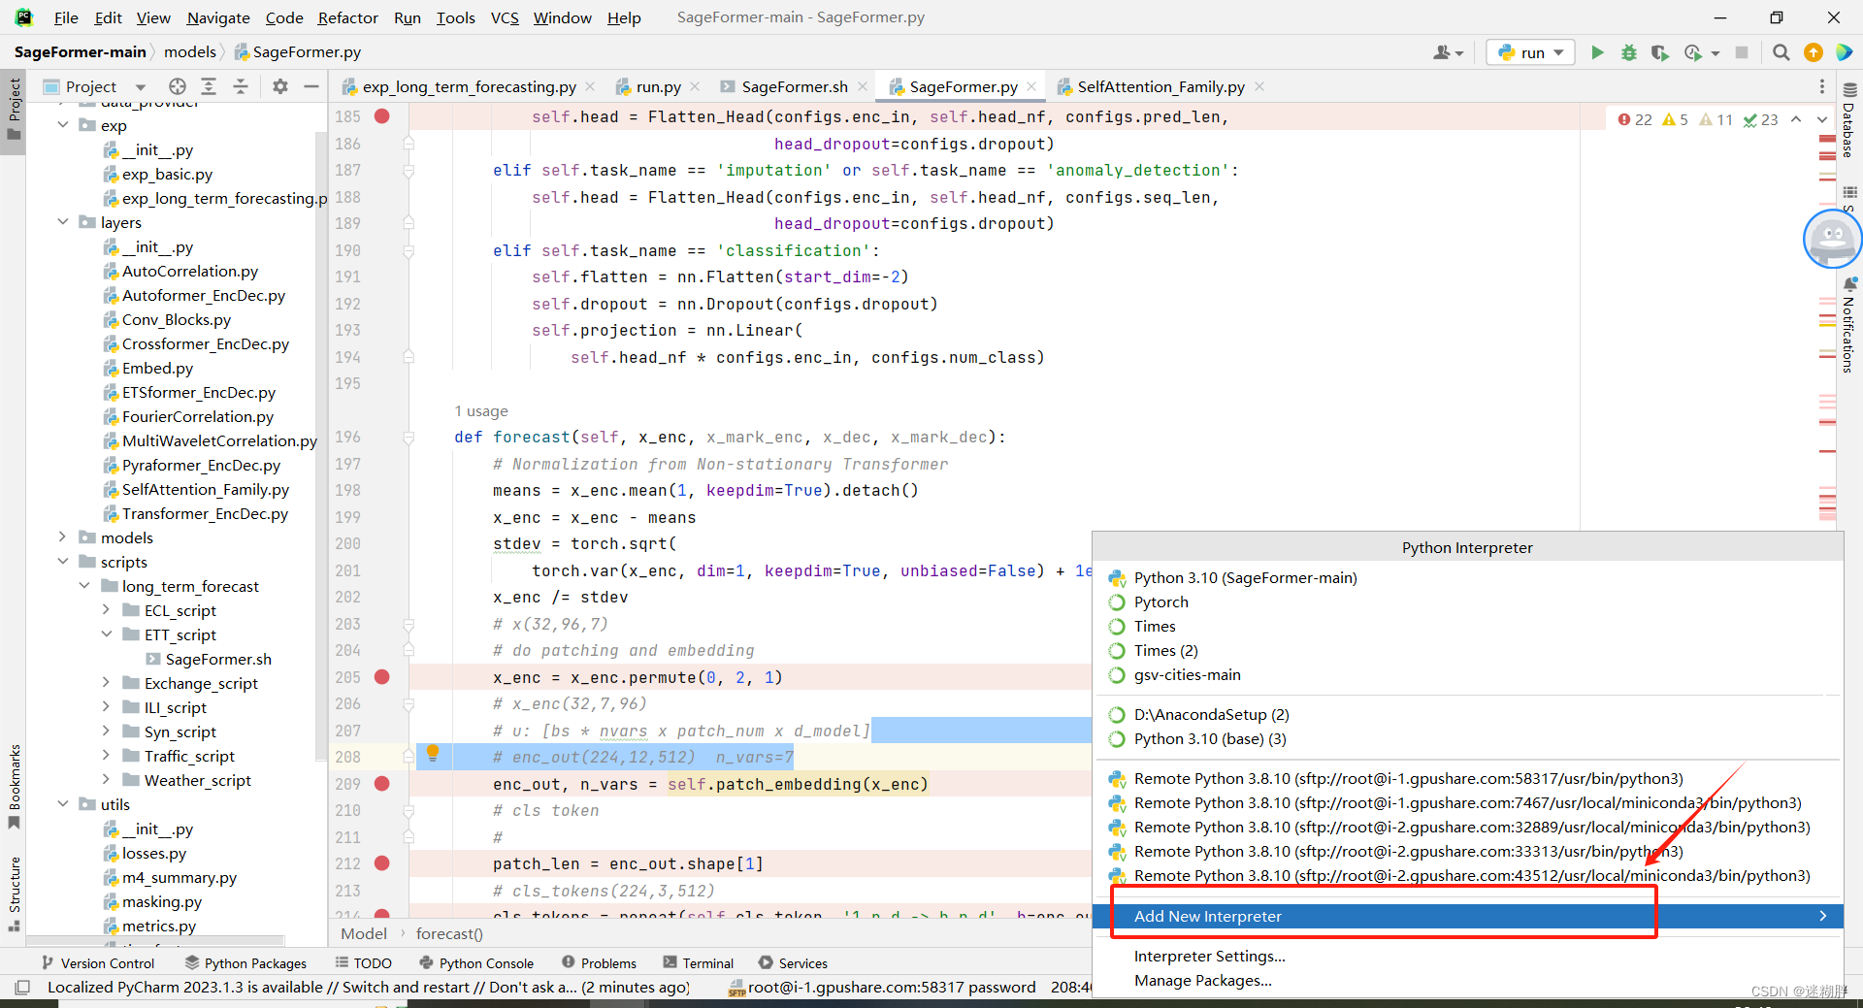The width and height of the screenshot is (1863, 1008).
Task: Open the editor tabs more-options menu
Action: pyautogui.click(x=1821, y=86)
